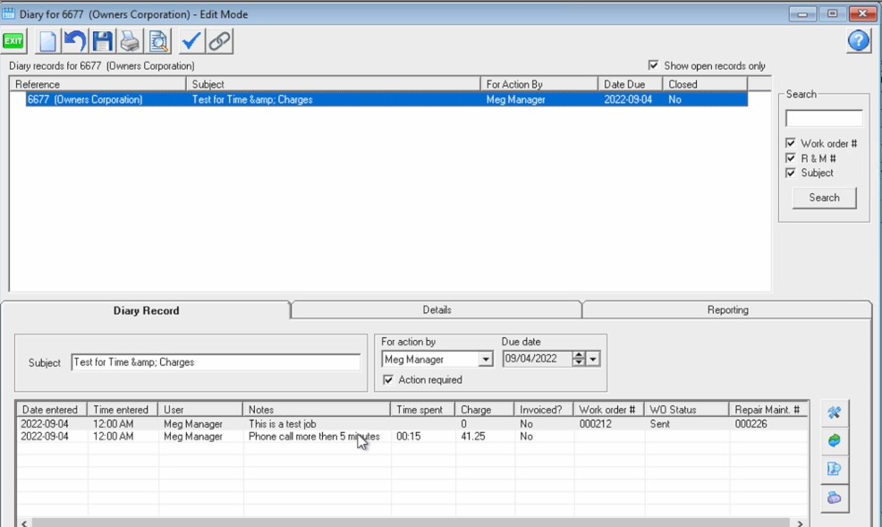Open the blue help question mark icon

click(x=859, y=40)
